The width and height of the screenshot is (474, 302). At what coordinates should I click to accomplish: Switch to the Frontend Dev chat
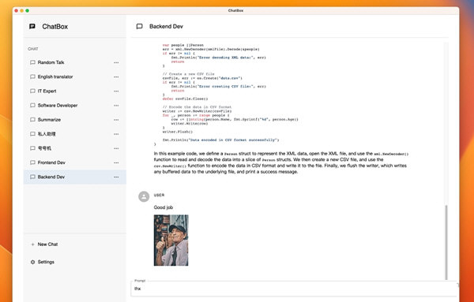click(x=75, y=162)
